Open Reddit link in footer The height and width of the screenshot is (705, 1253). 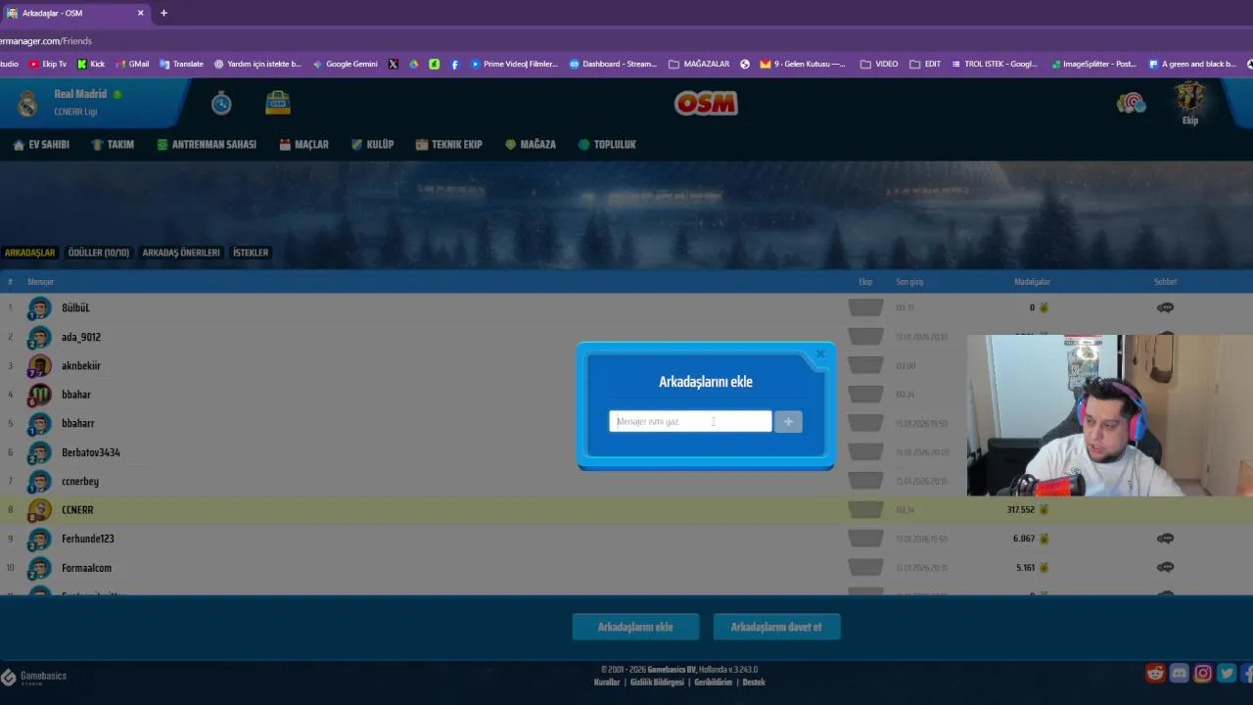coord(1156,674)
